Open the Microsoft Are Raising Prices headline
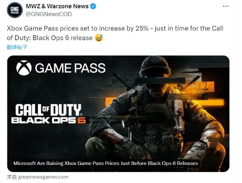242x183 pixels. (x=106, y=163)
